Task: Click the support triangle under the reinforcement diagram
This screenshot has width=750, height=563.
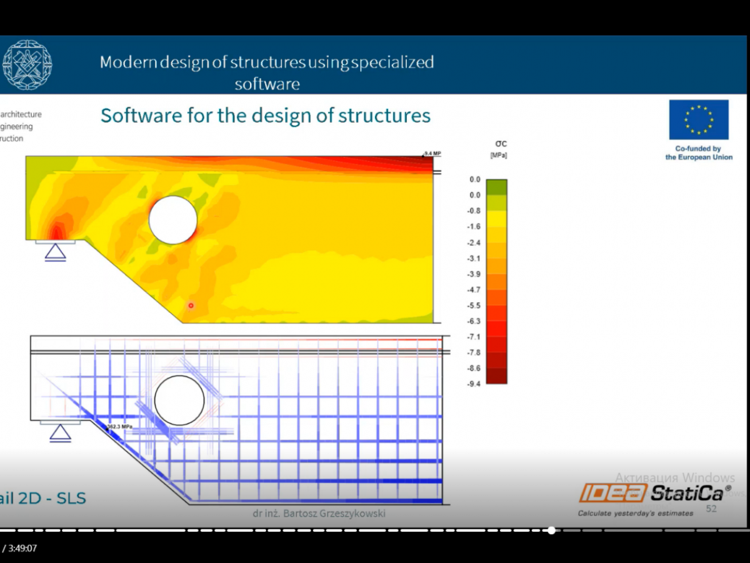Action: click(x=60, y=433)
